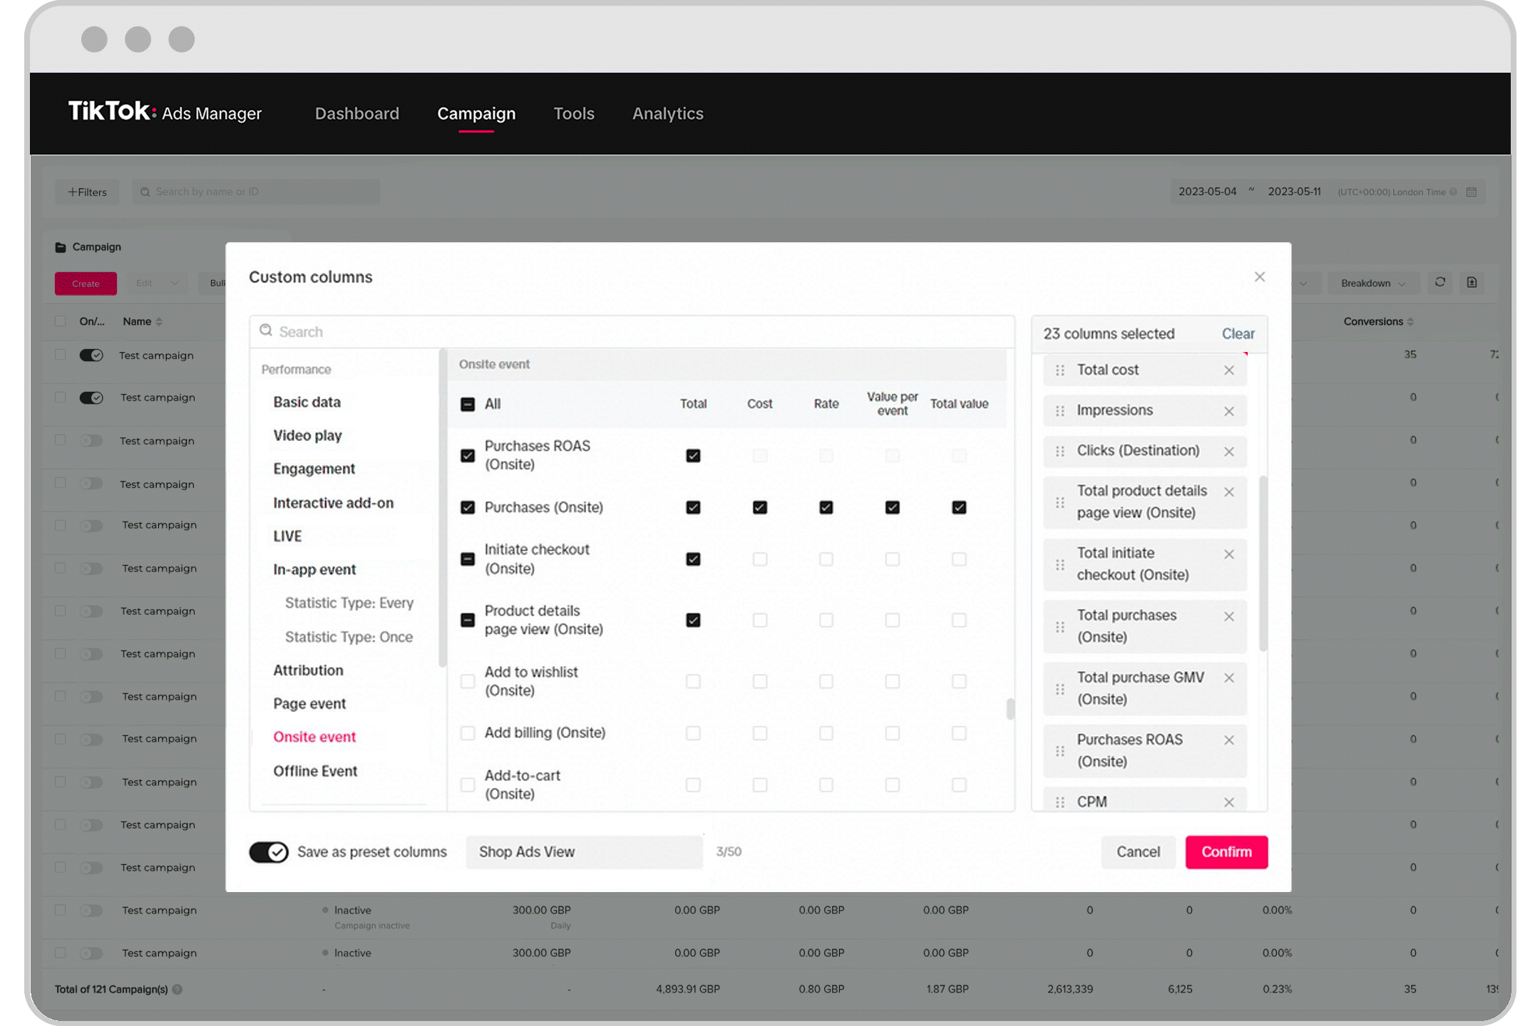Screen dimensions: 1540x1026
Task: Remove Impressions from selected columns
Action: 1228,411
